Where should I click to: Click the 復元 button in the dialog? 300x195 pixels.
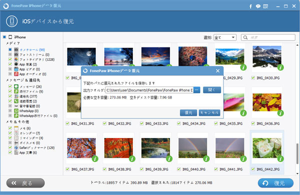click(188, 112)
